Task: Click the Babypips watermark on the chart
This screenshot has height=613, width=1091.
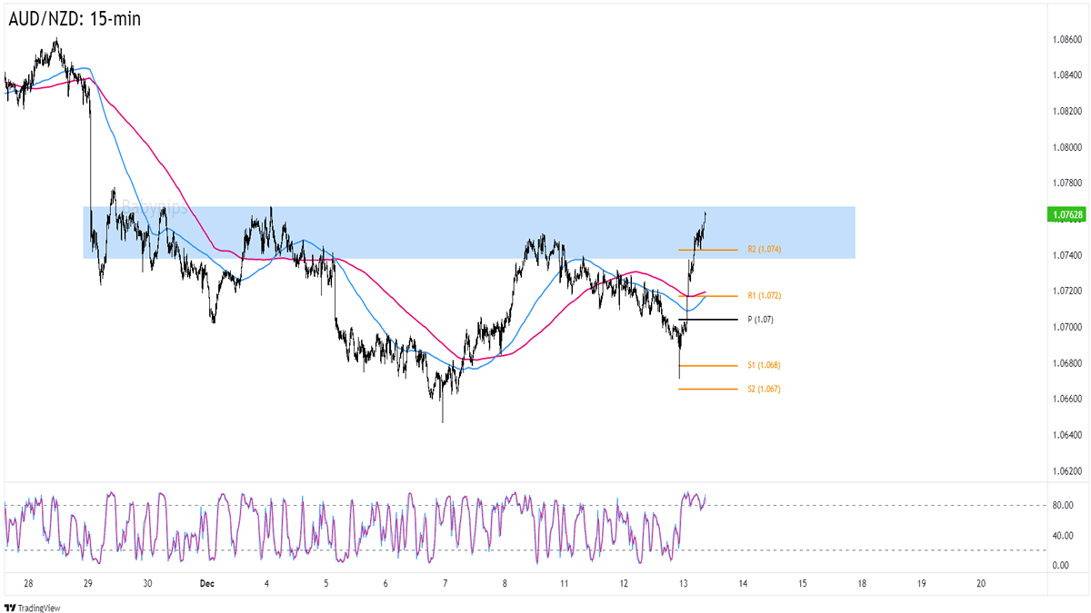Action: (155, 208)
